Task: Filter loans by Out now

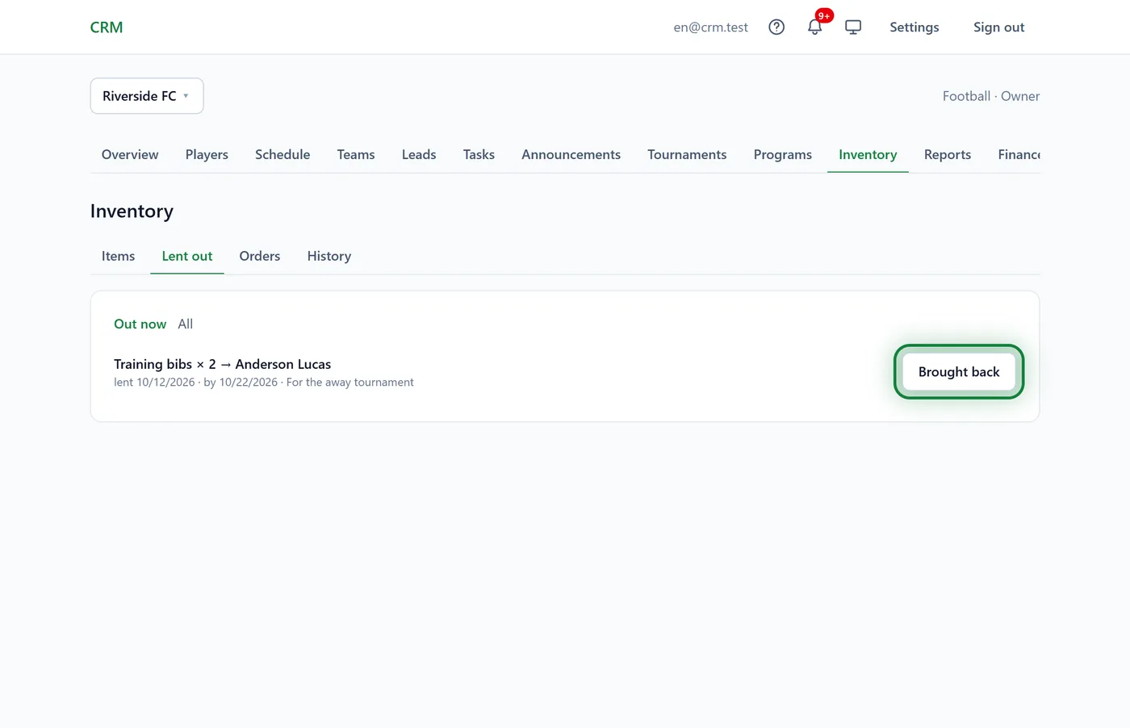Action: [140, 324]
